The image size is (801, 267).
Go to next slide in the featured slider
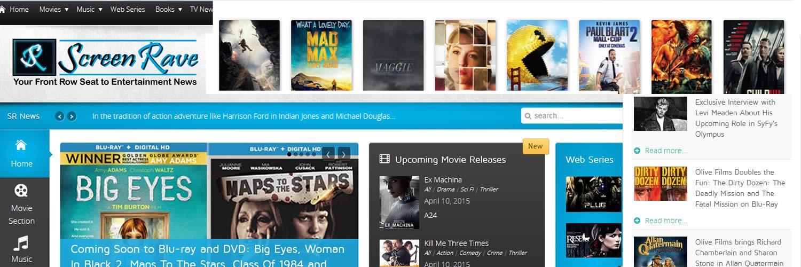pos(344,154)
